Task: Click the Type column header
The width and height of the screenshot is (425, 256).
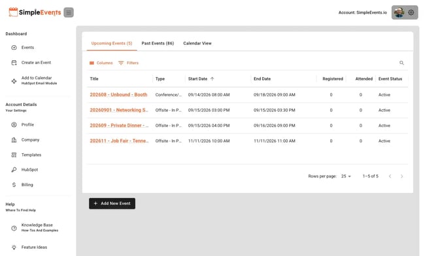Action: coord(160,79)
